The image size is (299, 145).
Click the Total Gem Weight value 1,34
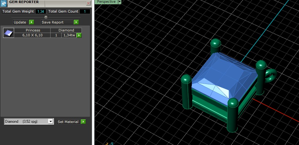(41, 11)
